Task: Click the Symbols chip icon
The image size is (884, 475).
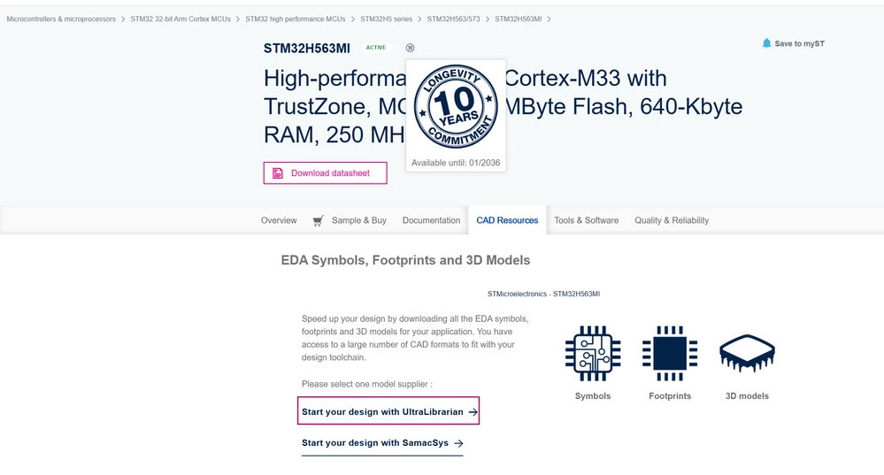Action: tap(593, 354)
